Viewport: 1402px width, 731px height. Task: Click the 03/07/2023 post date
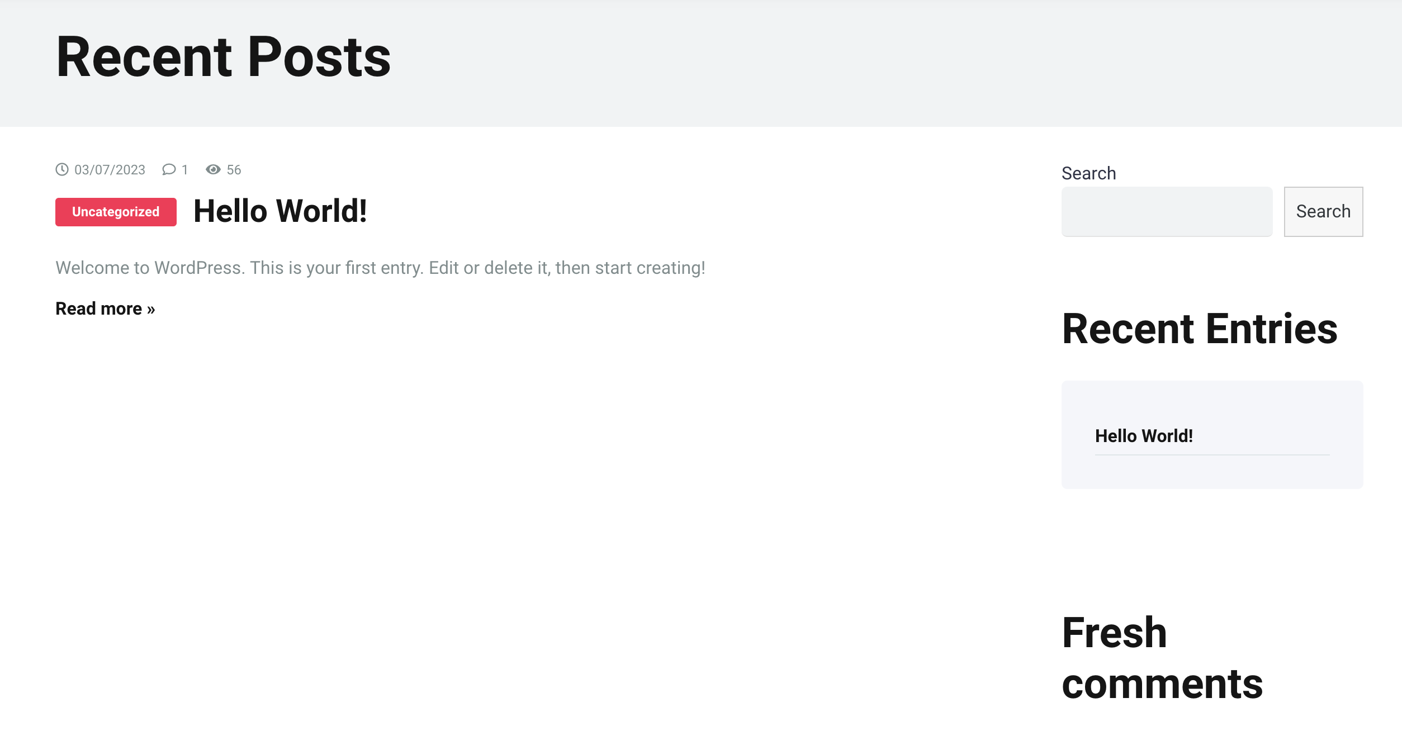[x=110, y=170]
